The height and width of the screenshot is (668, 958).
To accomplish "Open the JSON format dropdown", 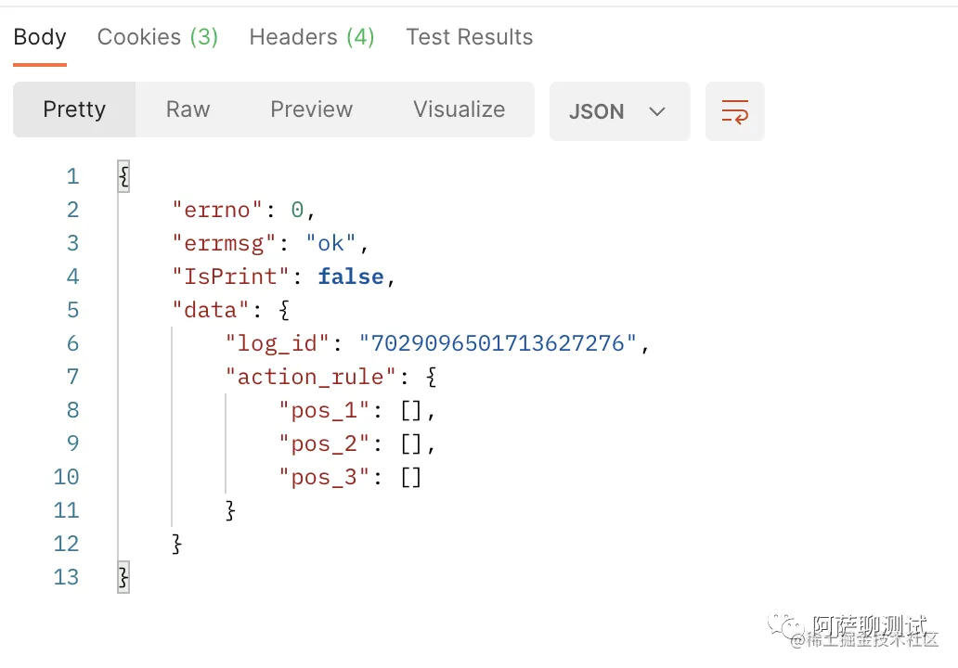I will point(619,111).
